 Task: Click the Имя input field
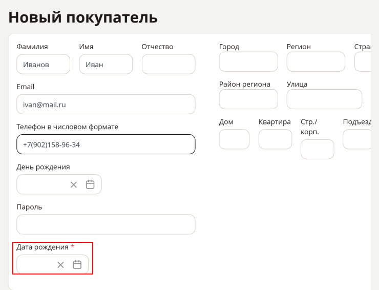coord(106,65)
